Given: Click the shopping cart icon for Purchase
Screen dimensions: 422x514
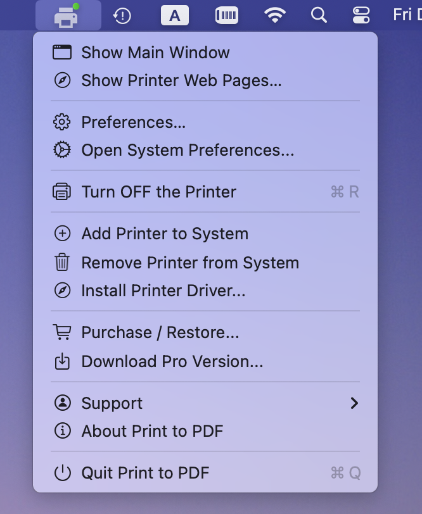Looking at the screenshot, I should click(62, 332).
